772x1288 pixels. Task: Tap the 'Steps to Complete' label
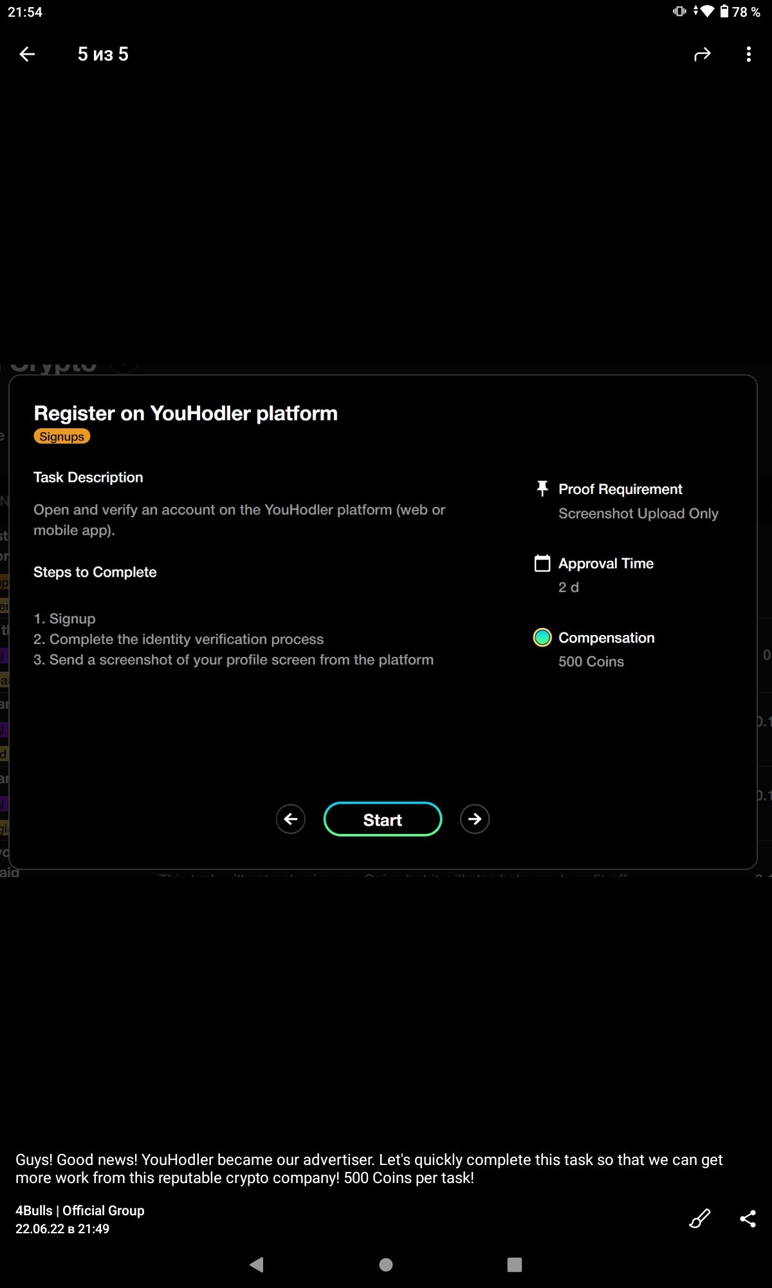pyautogui.click(x=95, y=572)
